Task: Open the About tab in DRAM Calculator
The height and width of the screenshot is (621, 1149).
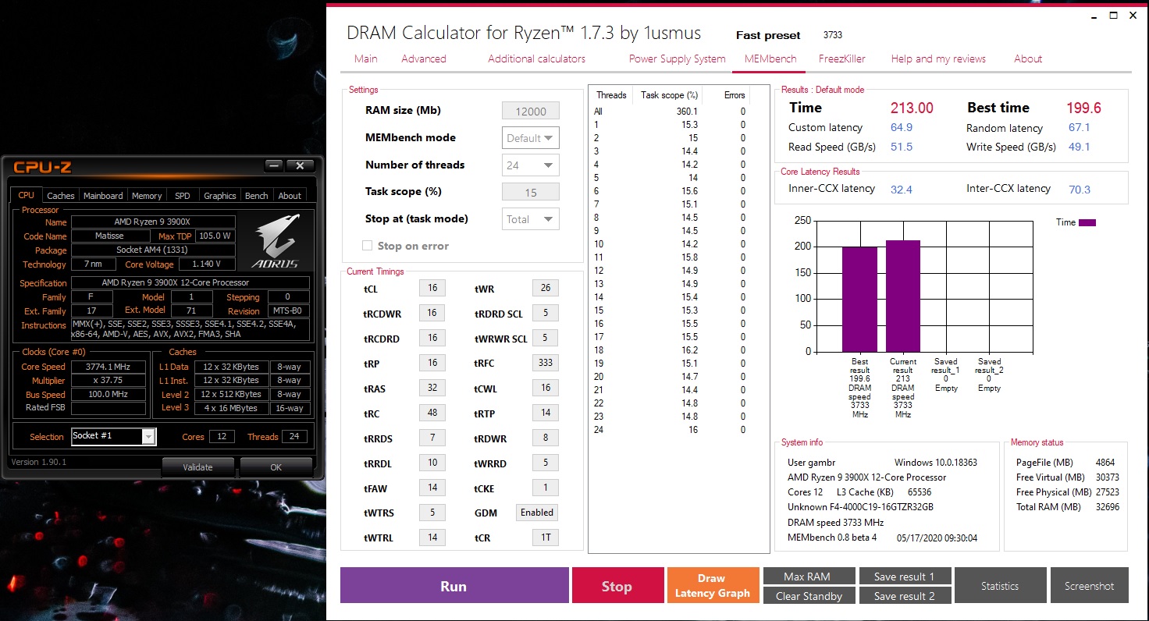Action: click(1028, 59)
